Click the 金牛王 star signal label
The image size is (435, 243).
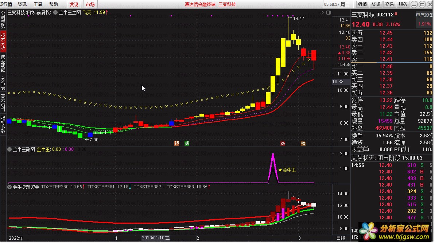pos(287,170)
